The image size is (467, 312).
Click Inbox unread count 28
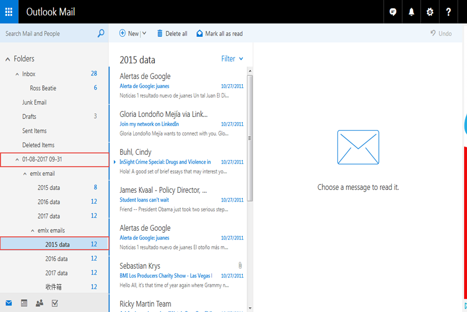pos(94,74)
